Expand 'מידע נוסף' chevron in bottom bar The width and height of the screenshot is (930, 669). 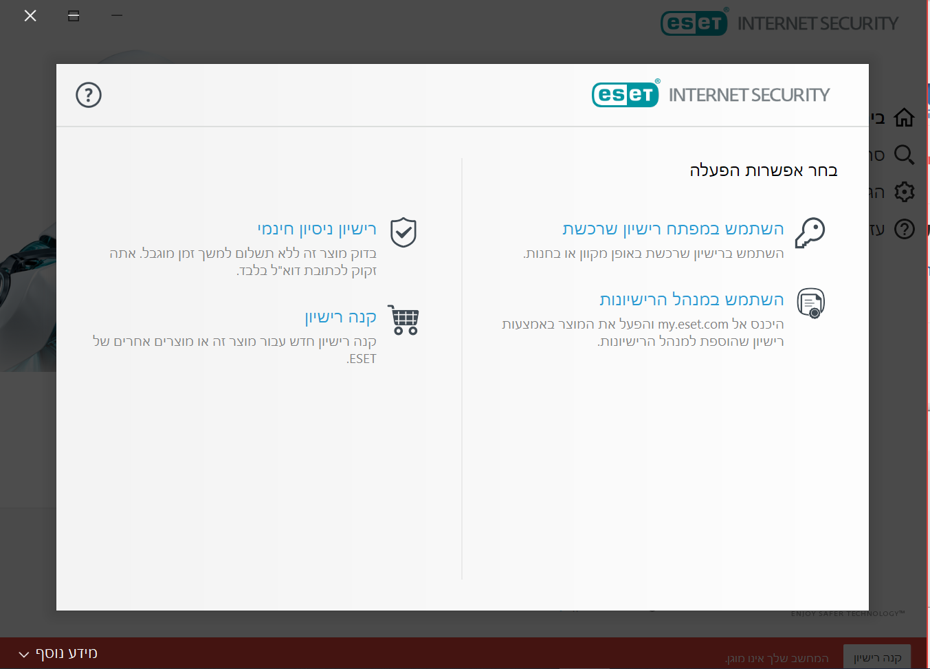pos(24,655)
